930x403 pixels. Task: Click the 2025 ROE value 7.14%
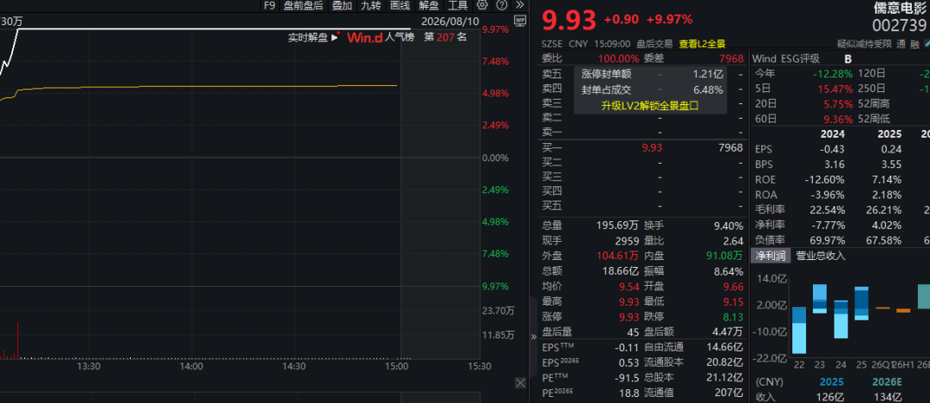point(887,180)
